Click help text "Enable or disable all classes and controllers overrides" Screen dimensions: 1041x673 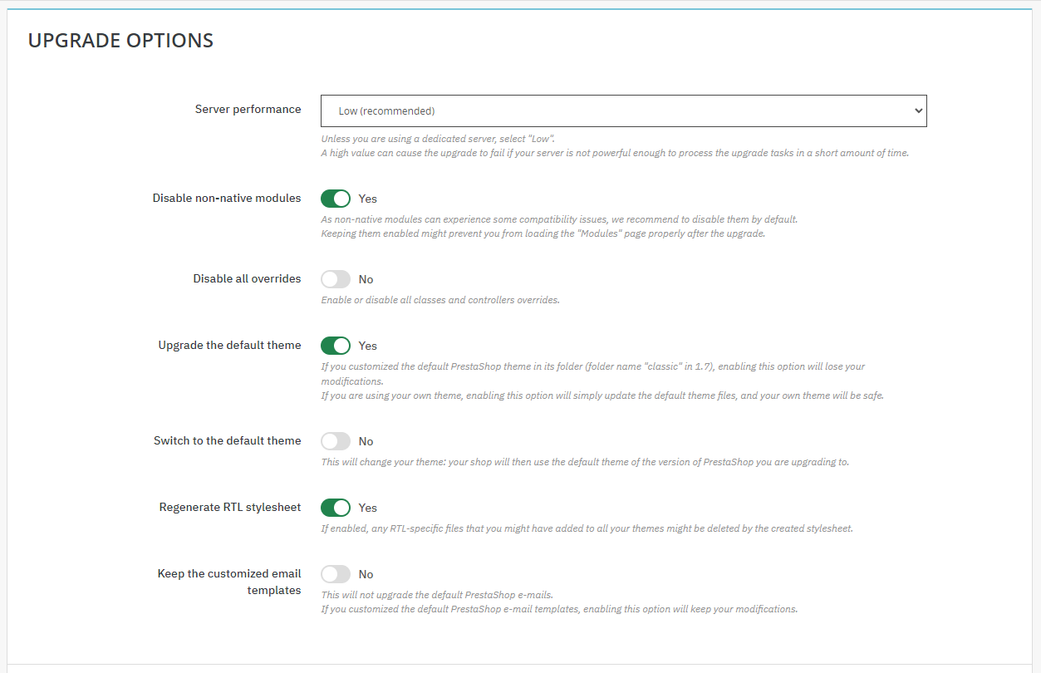[440, 300]
